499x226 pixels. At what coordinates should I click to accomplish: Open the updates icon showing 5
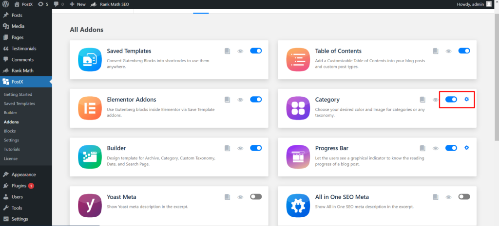click(43, 4)
